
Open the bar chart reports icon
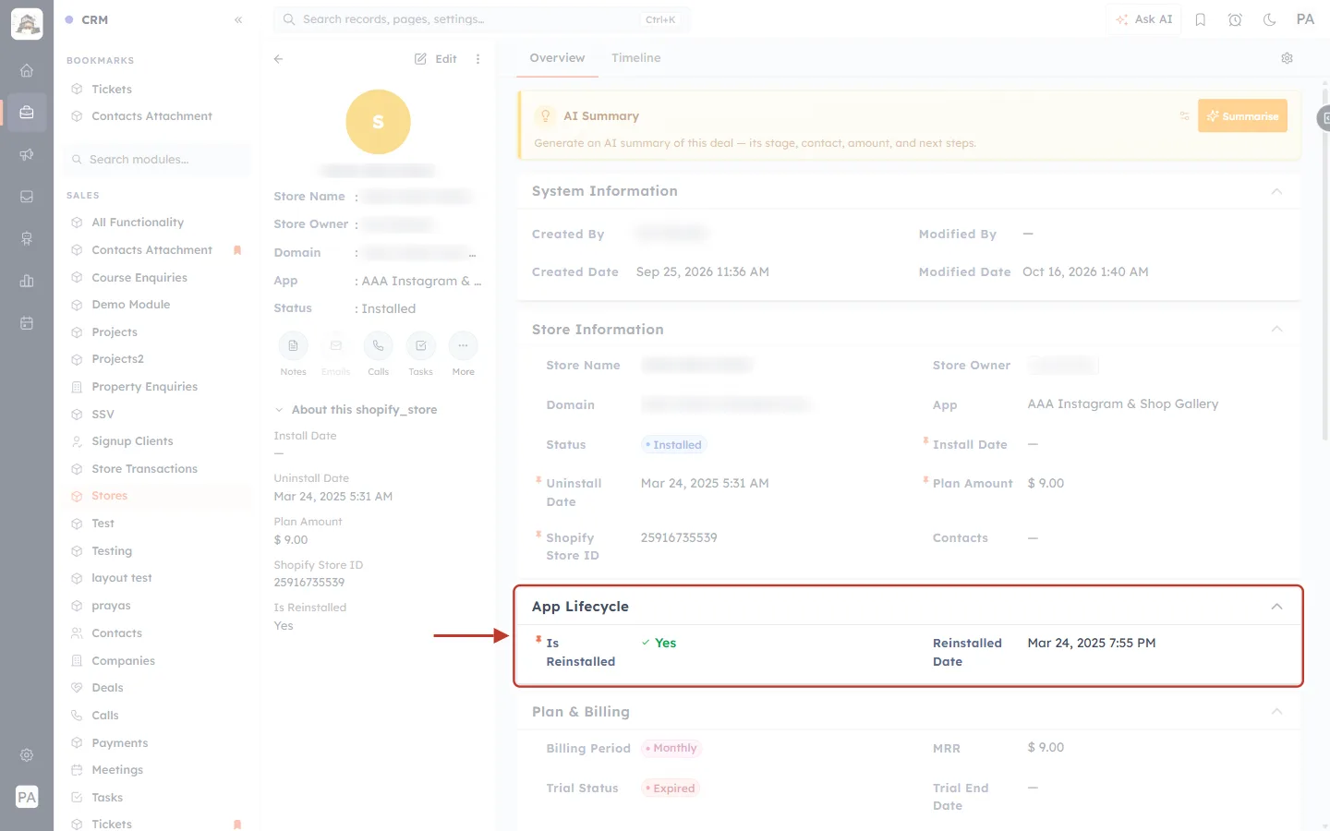pyautogui.click(x=27, y=281)
